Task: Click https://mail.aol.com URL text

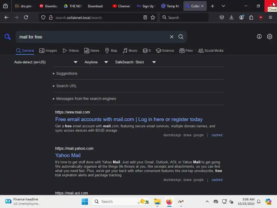Action: pyautogui.click(x=71, y=193)
